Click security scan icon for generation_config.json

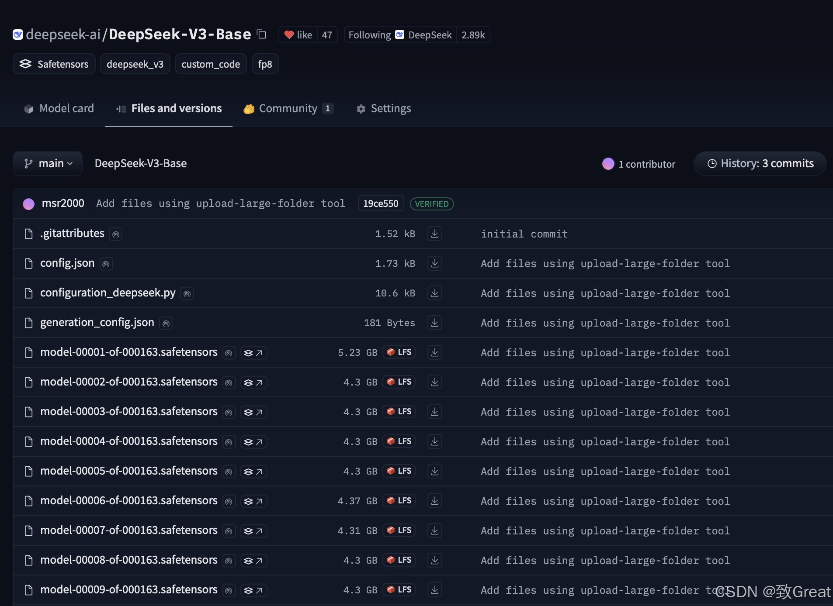[x=166, y=324]
